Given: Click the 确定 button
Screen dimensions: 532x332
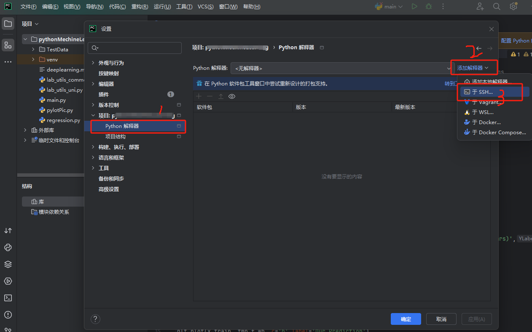Looking at the screenshot, I should pyautogui.click(x=406, y=319).
